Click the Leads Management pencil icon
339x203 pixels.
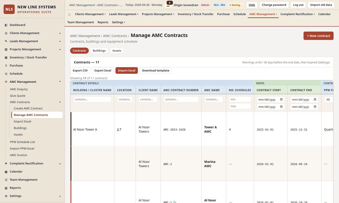click(x=6, y=41)
